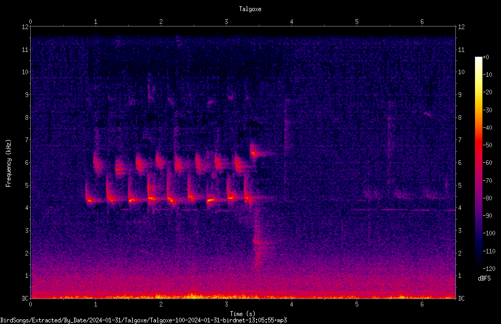The image size is (501, 324).
Task: Click the 4 second tick on the bottom time axis
Action: [x=291, y=304]
